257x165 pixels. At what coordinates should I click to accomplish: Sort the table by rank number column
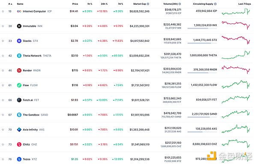coord(10,4)
